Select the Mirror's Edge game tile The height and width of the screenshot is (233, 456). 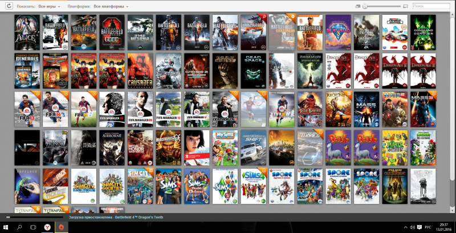pyautogui.click(x=197, y=148)
